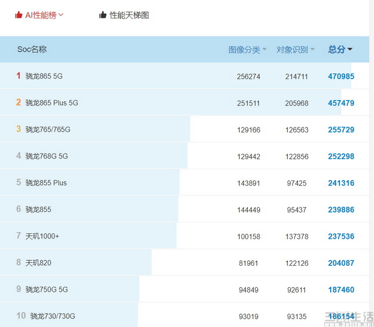Click object recognition value 93135
This screenshot has width=374, height=327.
click(x=297, y=317)
